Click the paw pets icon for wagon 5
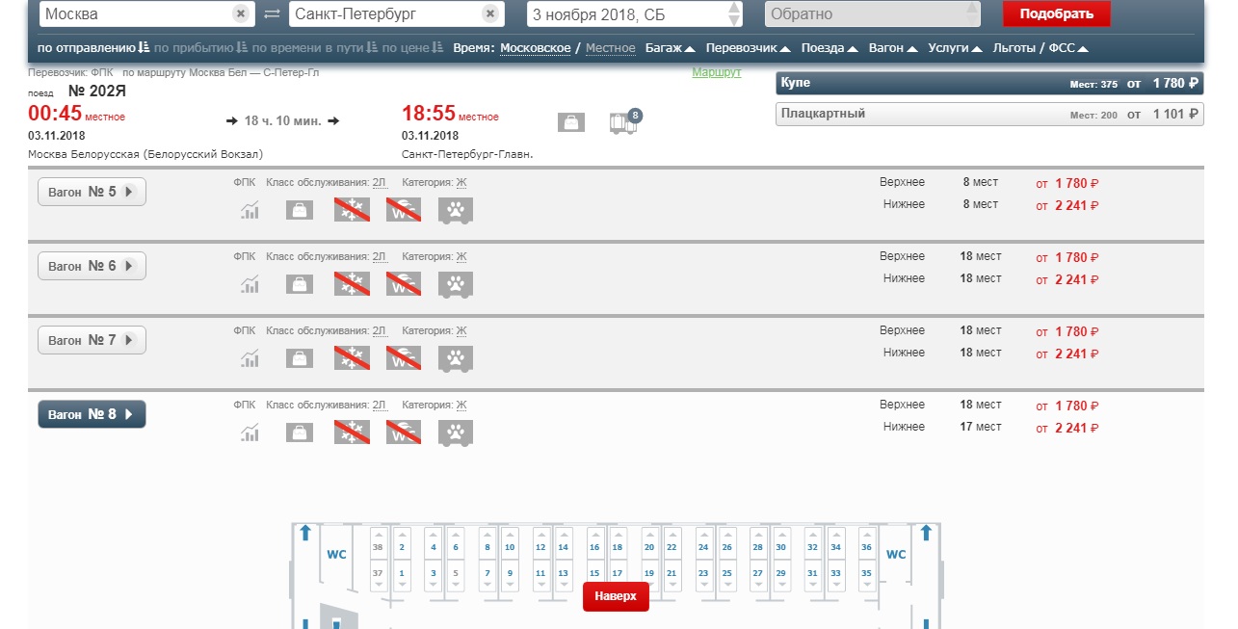Image resolution: width=1238 pixels, height=629 pixels. tap(455, 210)
